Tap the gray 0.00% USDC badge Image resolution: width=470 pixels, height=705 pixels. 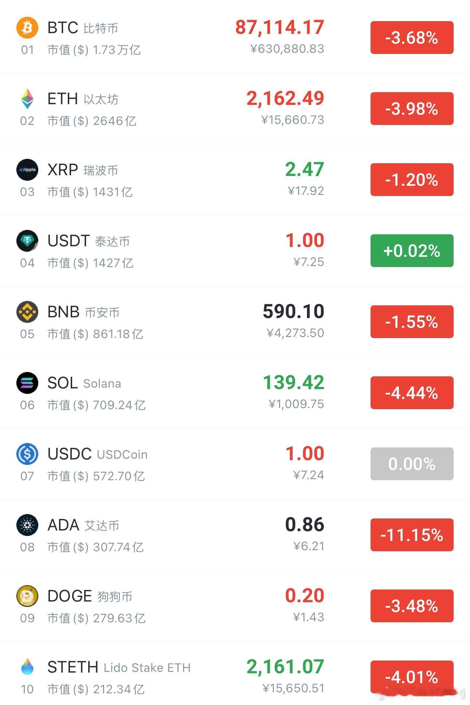[412, 464]
